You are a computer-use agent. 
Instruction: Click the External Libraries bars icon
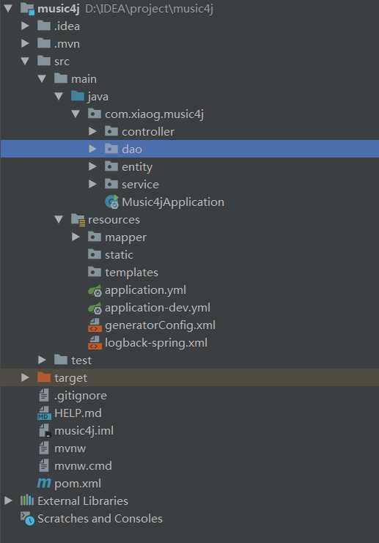[x=27, y=500]
